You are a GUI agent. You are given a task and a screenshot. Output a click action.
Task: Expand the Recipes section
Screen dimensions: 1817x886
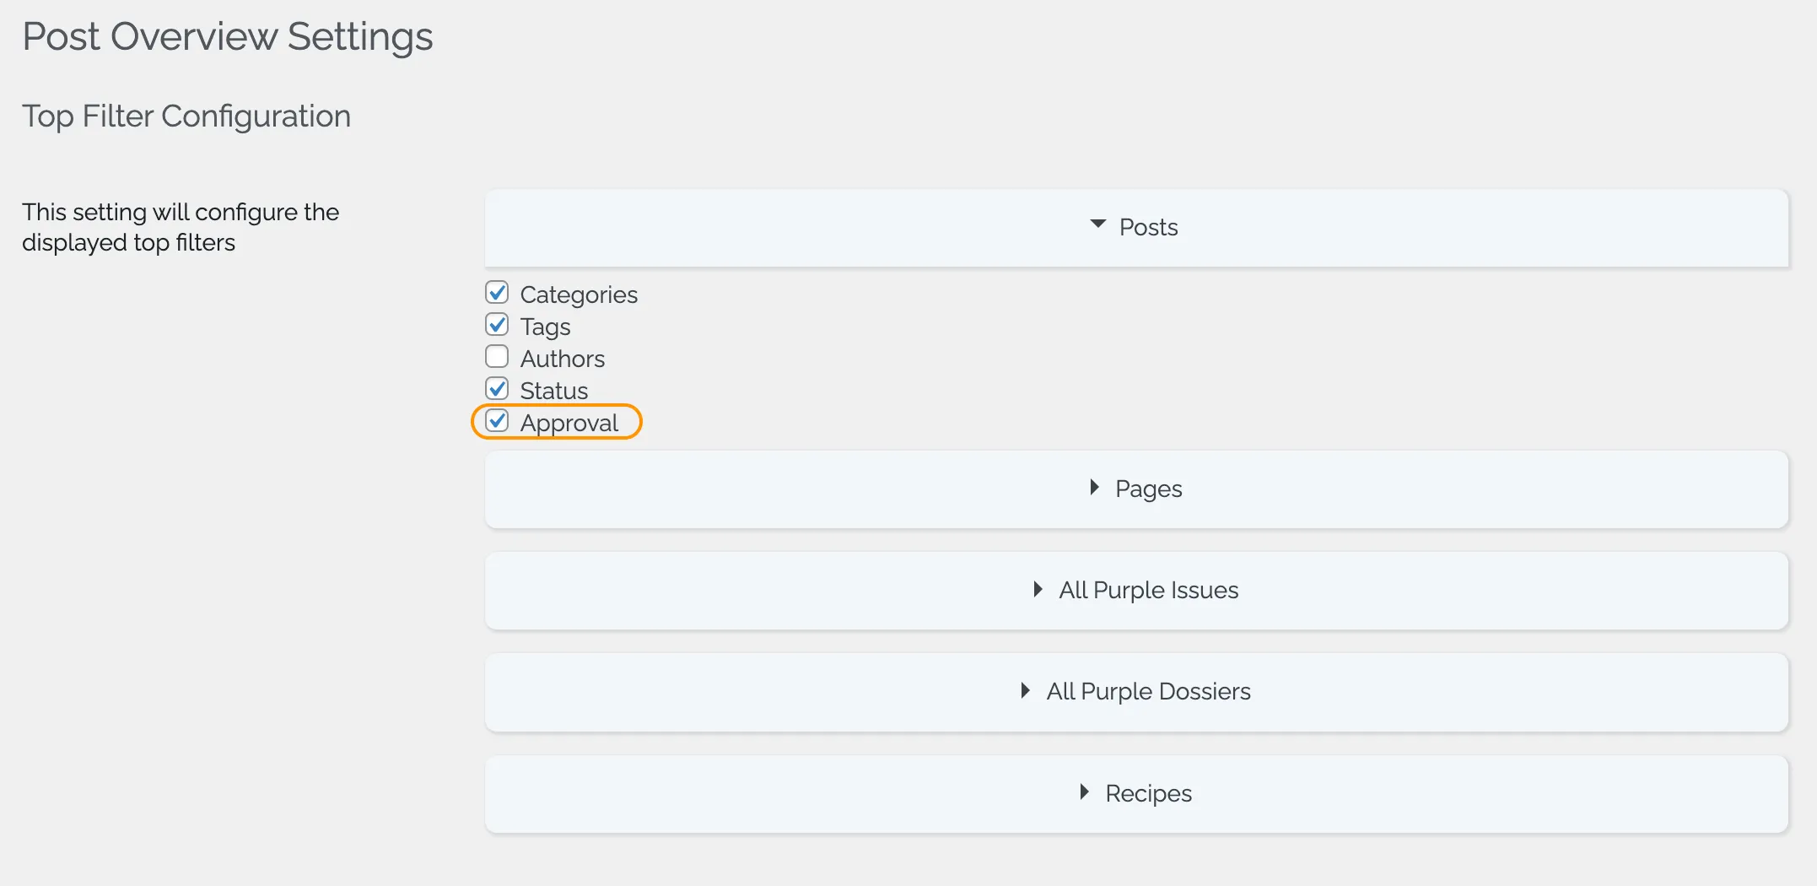click(x=1136, y=794)
